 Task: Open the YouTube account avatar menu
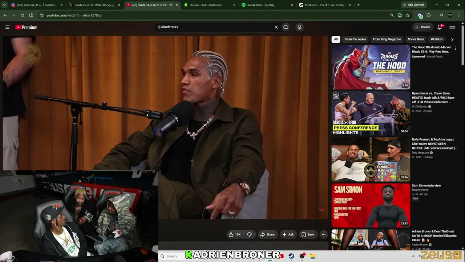pos(452,27)
